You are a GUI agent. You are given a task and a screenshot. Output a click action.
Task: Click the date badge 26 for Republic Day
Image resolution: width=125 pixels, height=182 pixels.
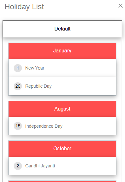click(18, 86)
